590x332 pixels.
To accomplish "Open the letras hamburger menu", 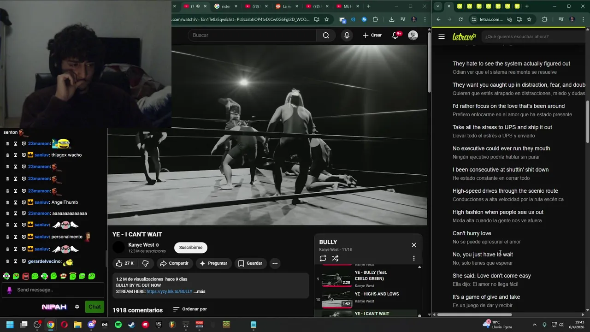I will (442, 36).
